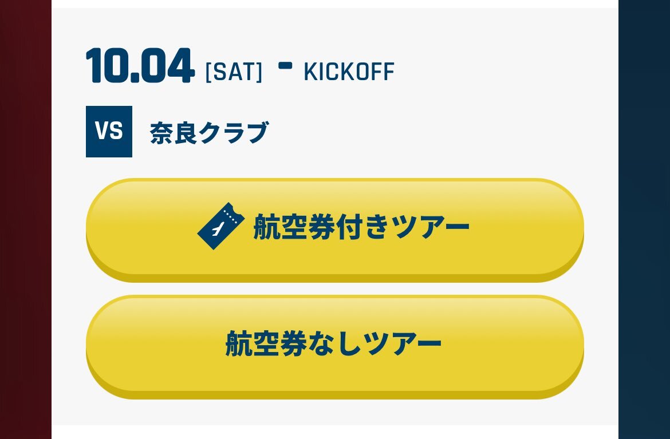Click the navy blue right side panel

tap(644, 220)
